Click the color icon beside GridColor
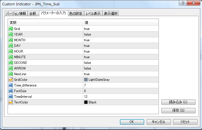 (11, 80)
